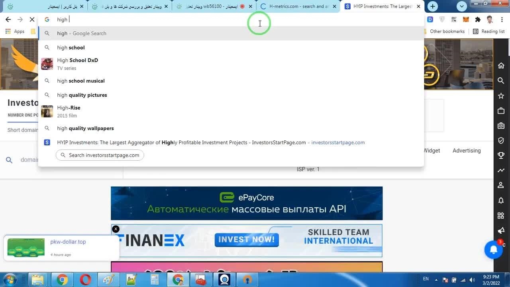
Task: Open the Chrome three-dot menu
Action: (501, 20)
